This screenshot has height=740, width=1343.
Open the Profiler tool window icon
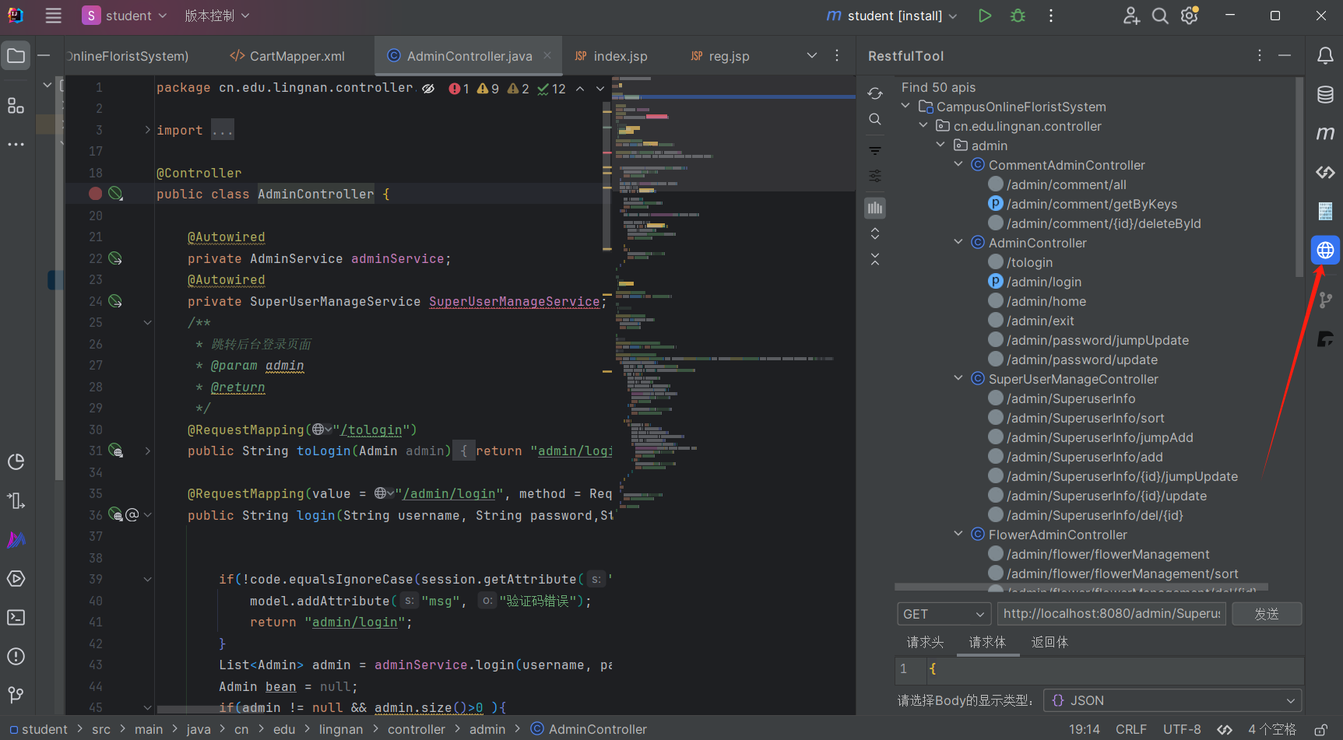click(x=16, y=461)
